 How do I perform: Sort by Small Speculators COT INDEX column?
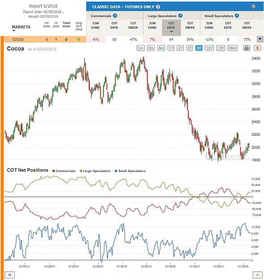click(x=247, y=26)
